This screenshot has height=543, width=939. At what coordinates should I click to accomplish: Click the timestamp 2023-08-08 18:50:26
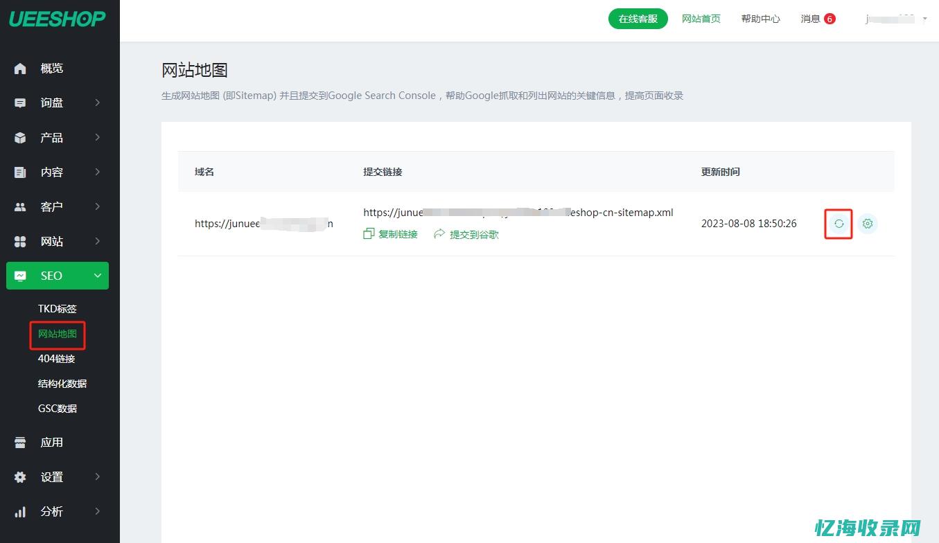click(x=749, y=224)
